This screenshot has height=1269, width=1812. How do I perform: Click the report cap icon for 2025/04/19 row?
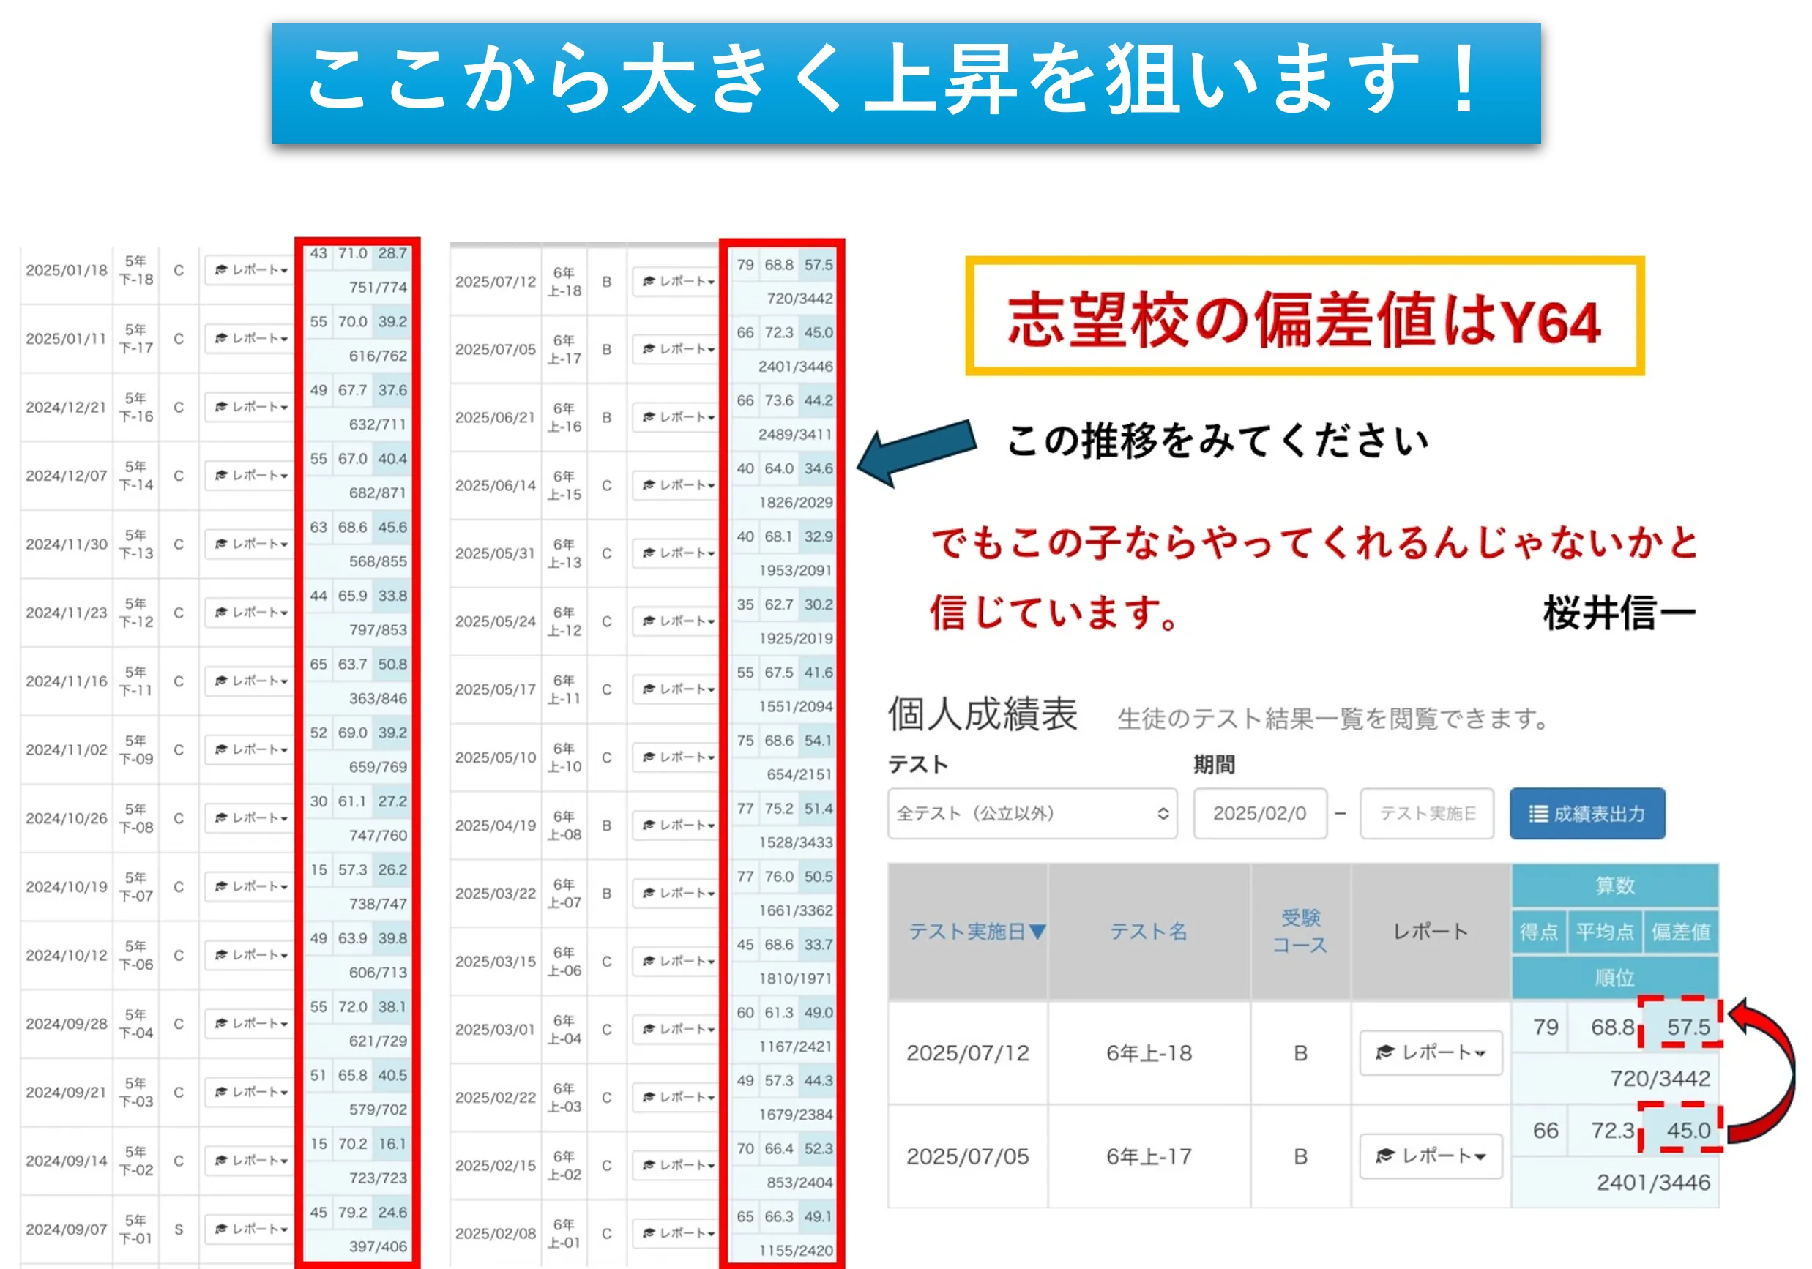click(649, 825)
